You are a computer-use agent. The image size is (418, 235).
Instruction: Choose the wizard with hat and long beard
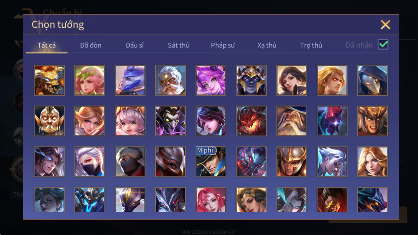click(x=291, y=121)
